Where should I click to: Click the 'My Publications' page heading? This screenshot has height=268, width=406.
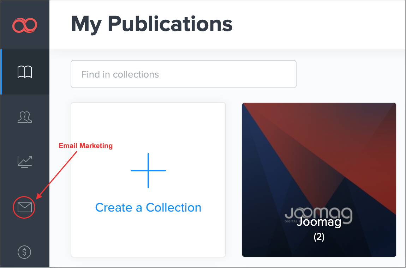[152, 24]
